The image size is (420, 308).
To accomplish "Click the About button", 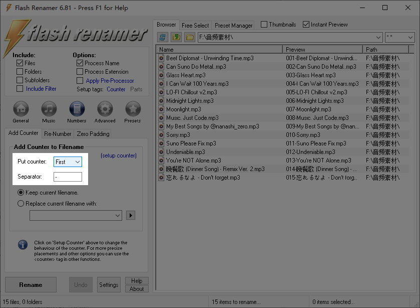I will click(x=137, y=289).
